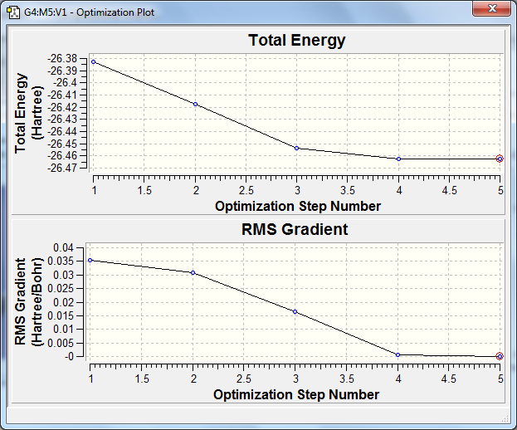Select circled step 5 point on Total Energy plot
The height and width of the screenshot is (430, 517).
click(x=500, y=159)
